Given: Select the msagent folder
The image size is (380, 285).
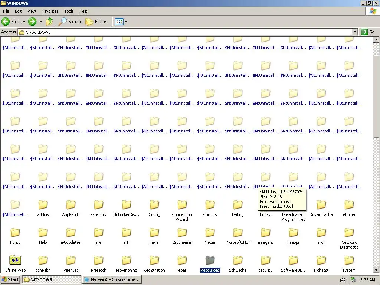Looking at the screenshot, I should coord(266,236).
